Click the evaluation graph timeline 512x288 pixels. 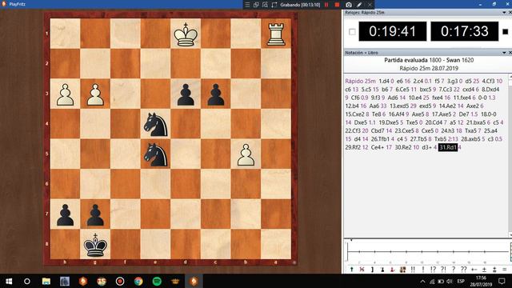click(x=428, y=252)
